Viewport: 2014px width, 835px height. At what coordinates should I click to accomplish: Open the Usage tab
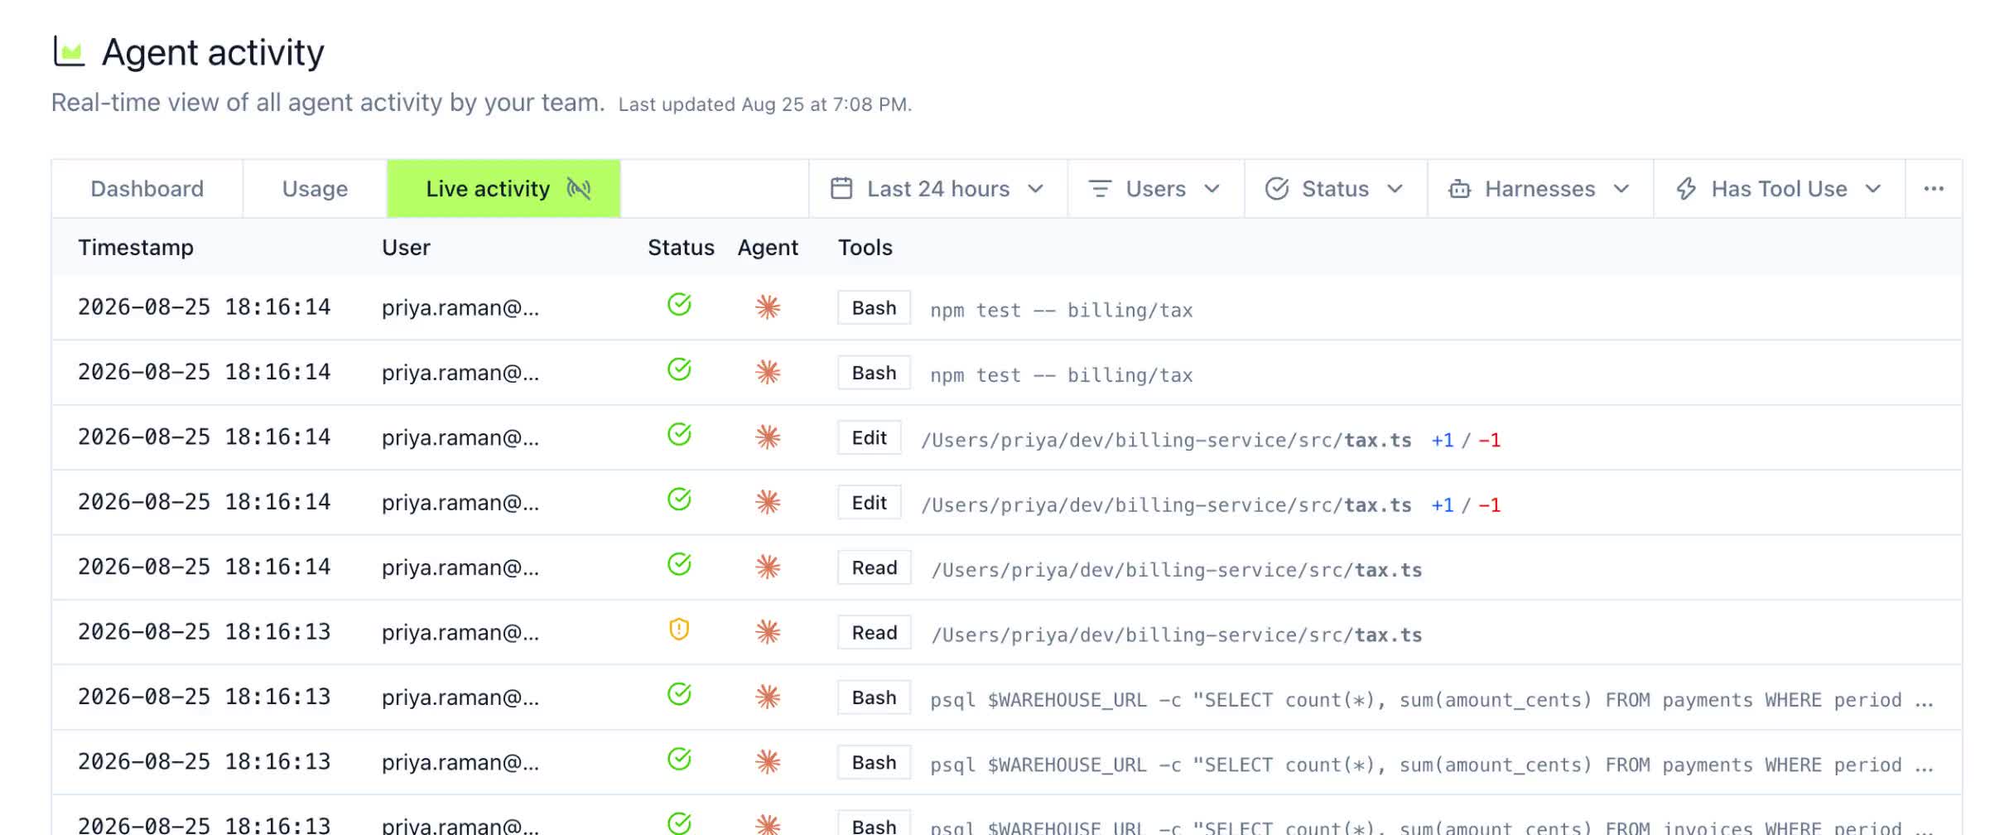point(315,189)
